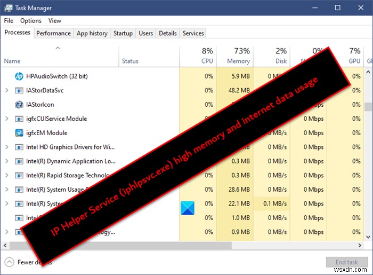Click Intel(R) System Usage process icon

tap(19, 190)
